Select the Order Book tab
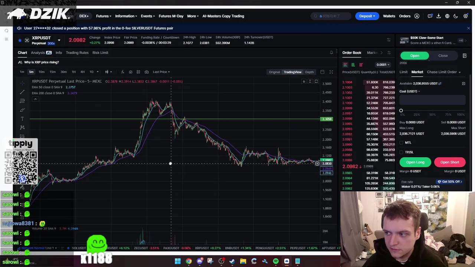The image size is (475, 267). point(351,53)
